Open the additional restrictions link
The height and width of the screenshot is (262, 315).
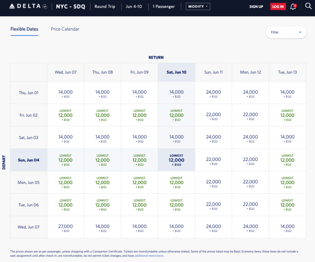149,256
